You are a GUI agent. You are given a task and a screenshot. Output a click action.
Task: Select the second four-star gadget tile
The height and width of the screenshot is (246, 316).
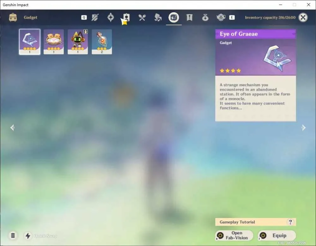pos(54,42)
